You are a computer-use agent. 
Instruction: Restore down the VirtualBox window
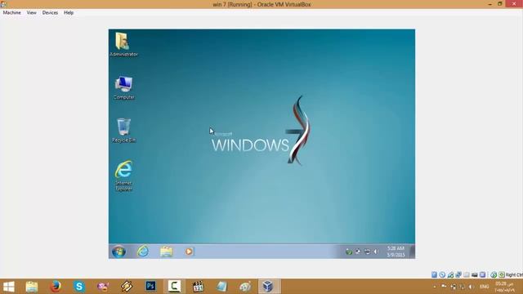click(x=499, y=4)
